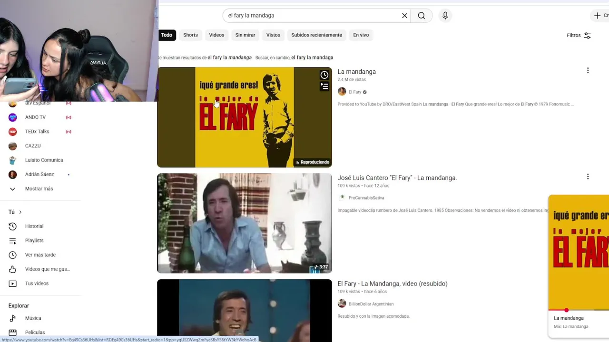The image size is (609, 342).
Task: Start voice search with the microphone icon
Action: [x=445, y=16]
